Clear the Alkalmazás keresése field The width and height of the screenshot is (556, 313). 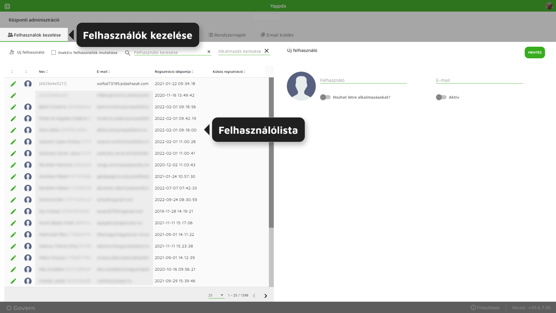click(x=266, y=51)
